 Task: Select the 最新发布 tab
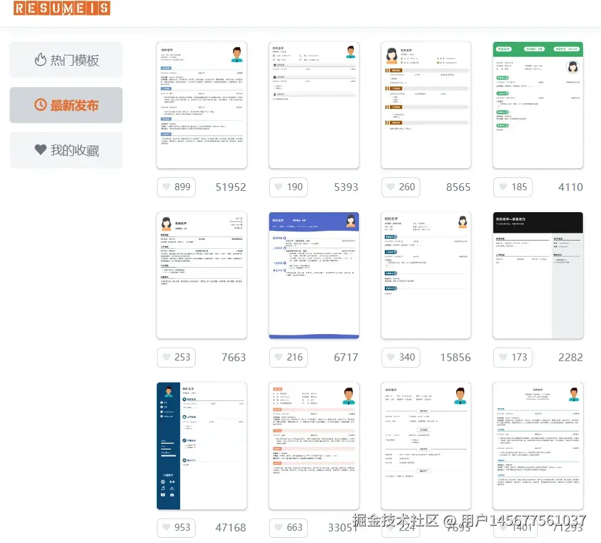66,105
